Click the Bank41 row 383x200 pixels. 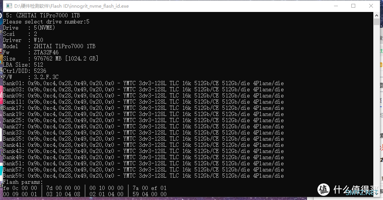click(x=143, y=145)
